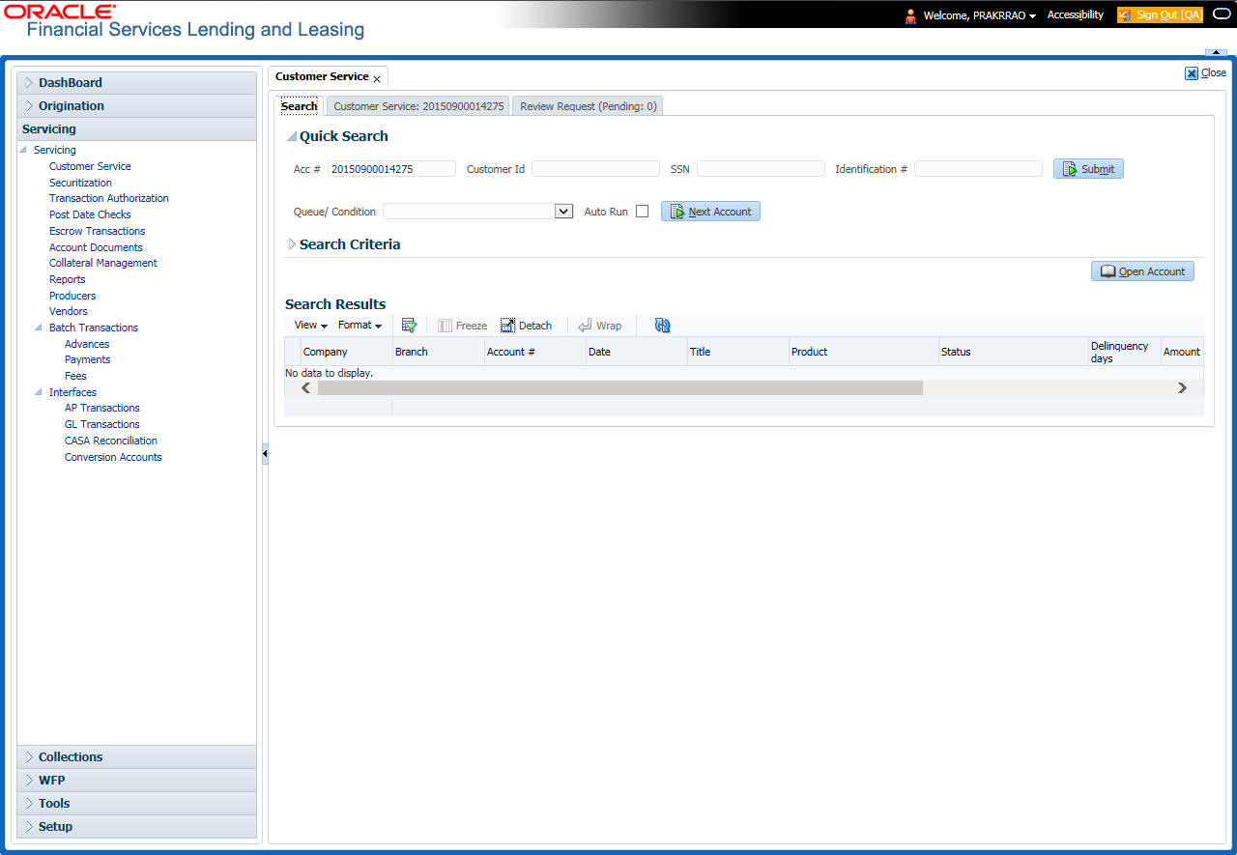
Task: Open AP Transactions under Interfaces
Action: tap(102, 408)
